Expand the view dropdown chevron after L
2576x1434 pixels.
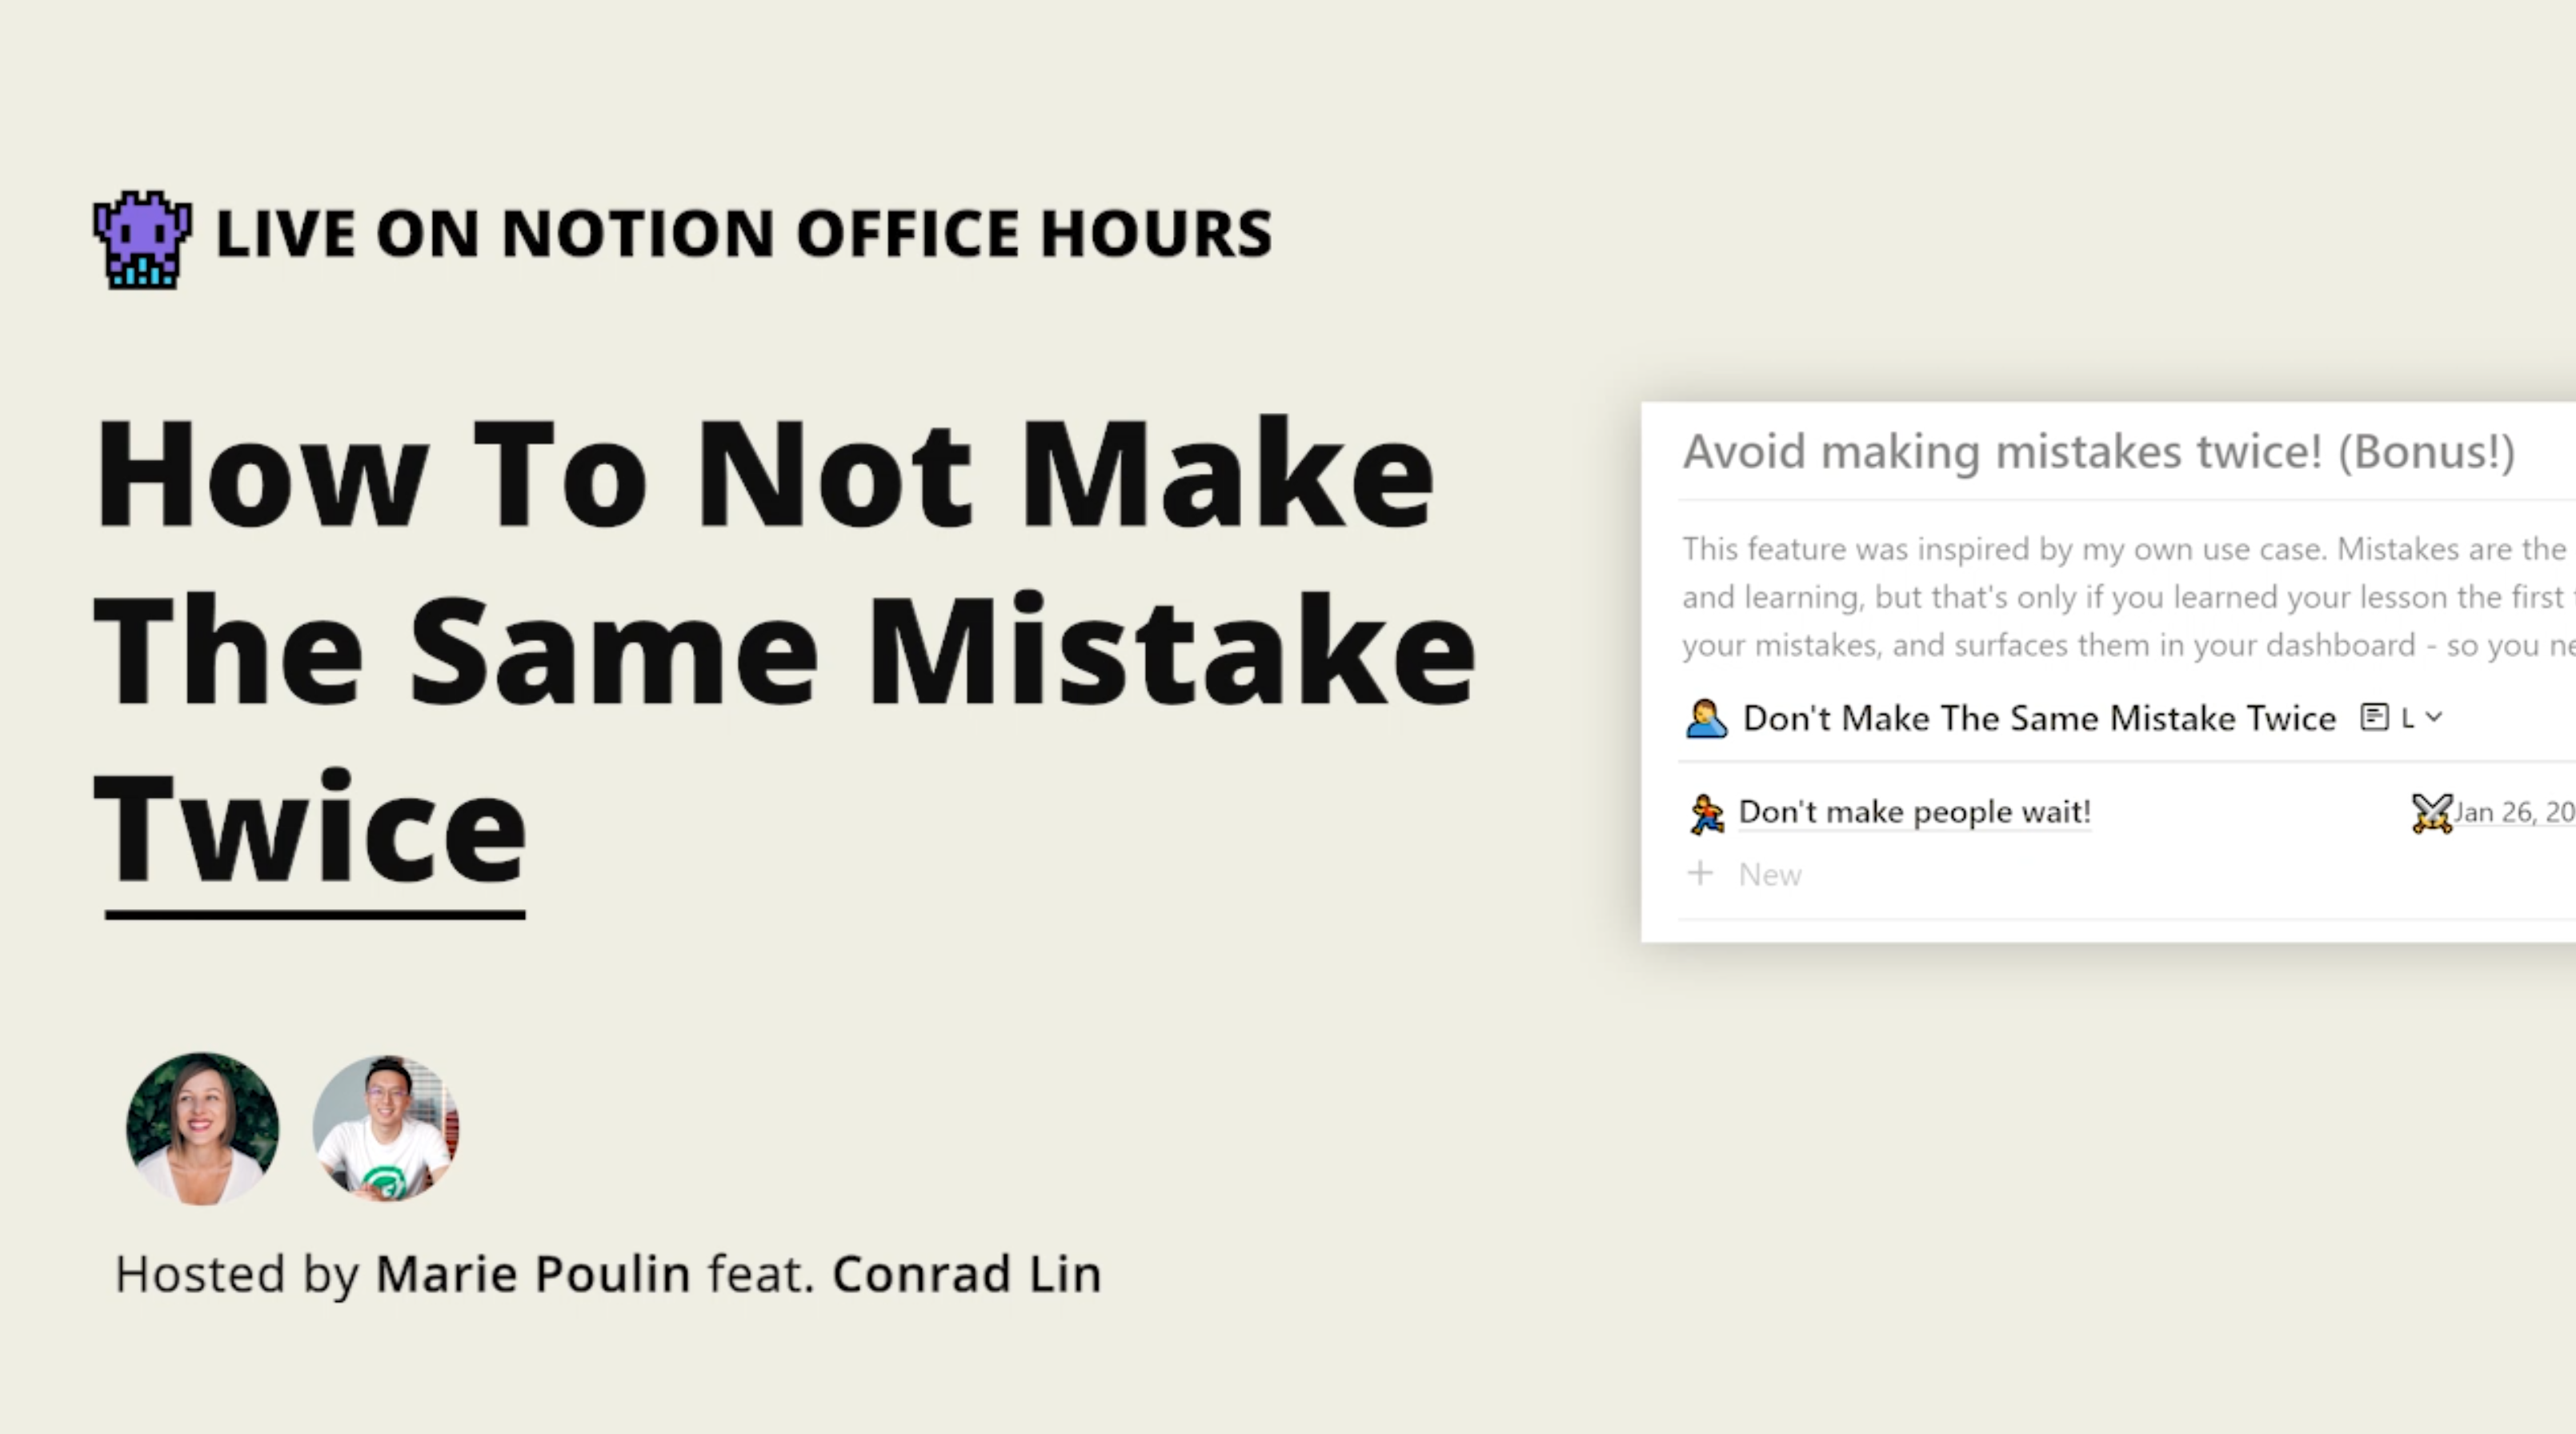2434,717
